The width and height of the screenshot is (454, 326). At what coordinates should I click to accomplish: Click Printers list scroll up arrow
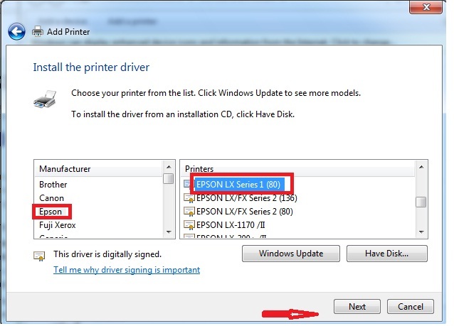[421, 167]
